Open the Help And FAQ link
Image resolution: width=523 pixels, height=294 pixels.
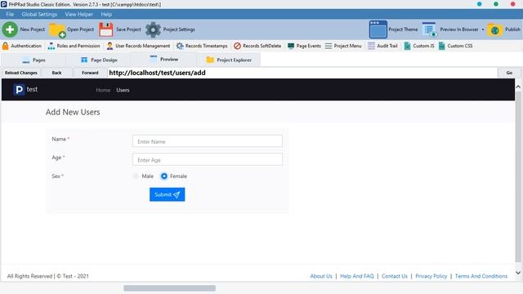coord(357,276)
